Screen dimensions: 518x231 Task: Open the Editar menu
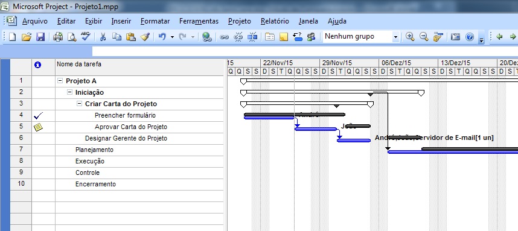tap(66, 21)
